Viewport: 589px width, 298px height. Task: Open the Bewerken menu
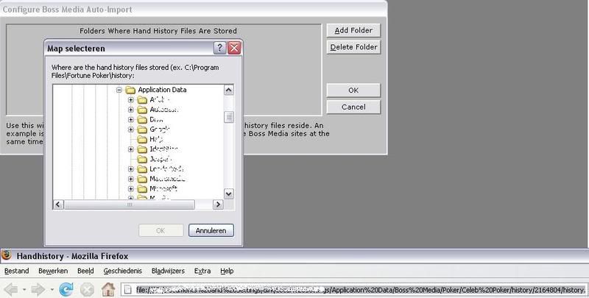point(53,271)
